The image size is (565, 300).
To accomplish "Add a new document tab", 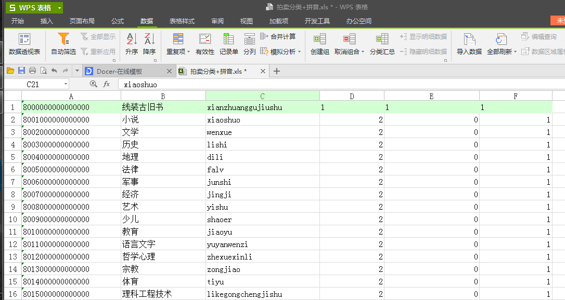I will [x=277, y=71].
